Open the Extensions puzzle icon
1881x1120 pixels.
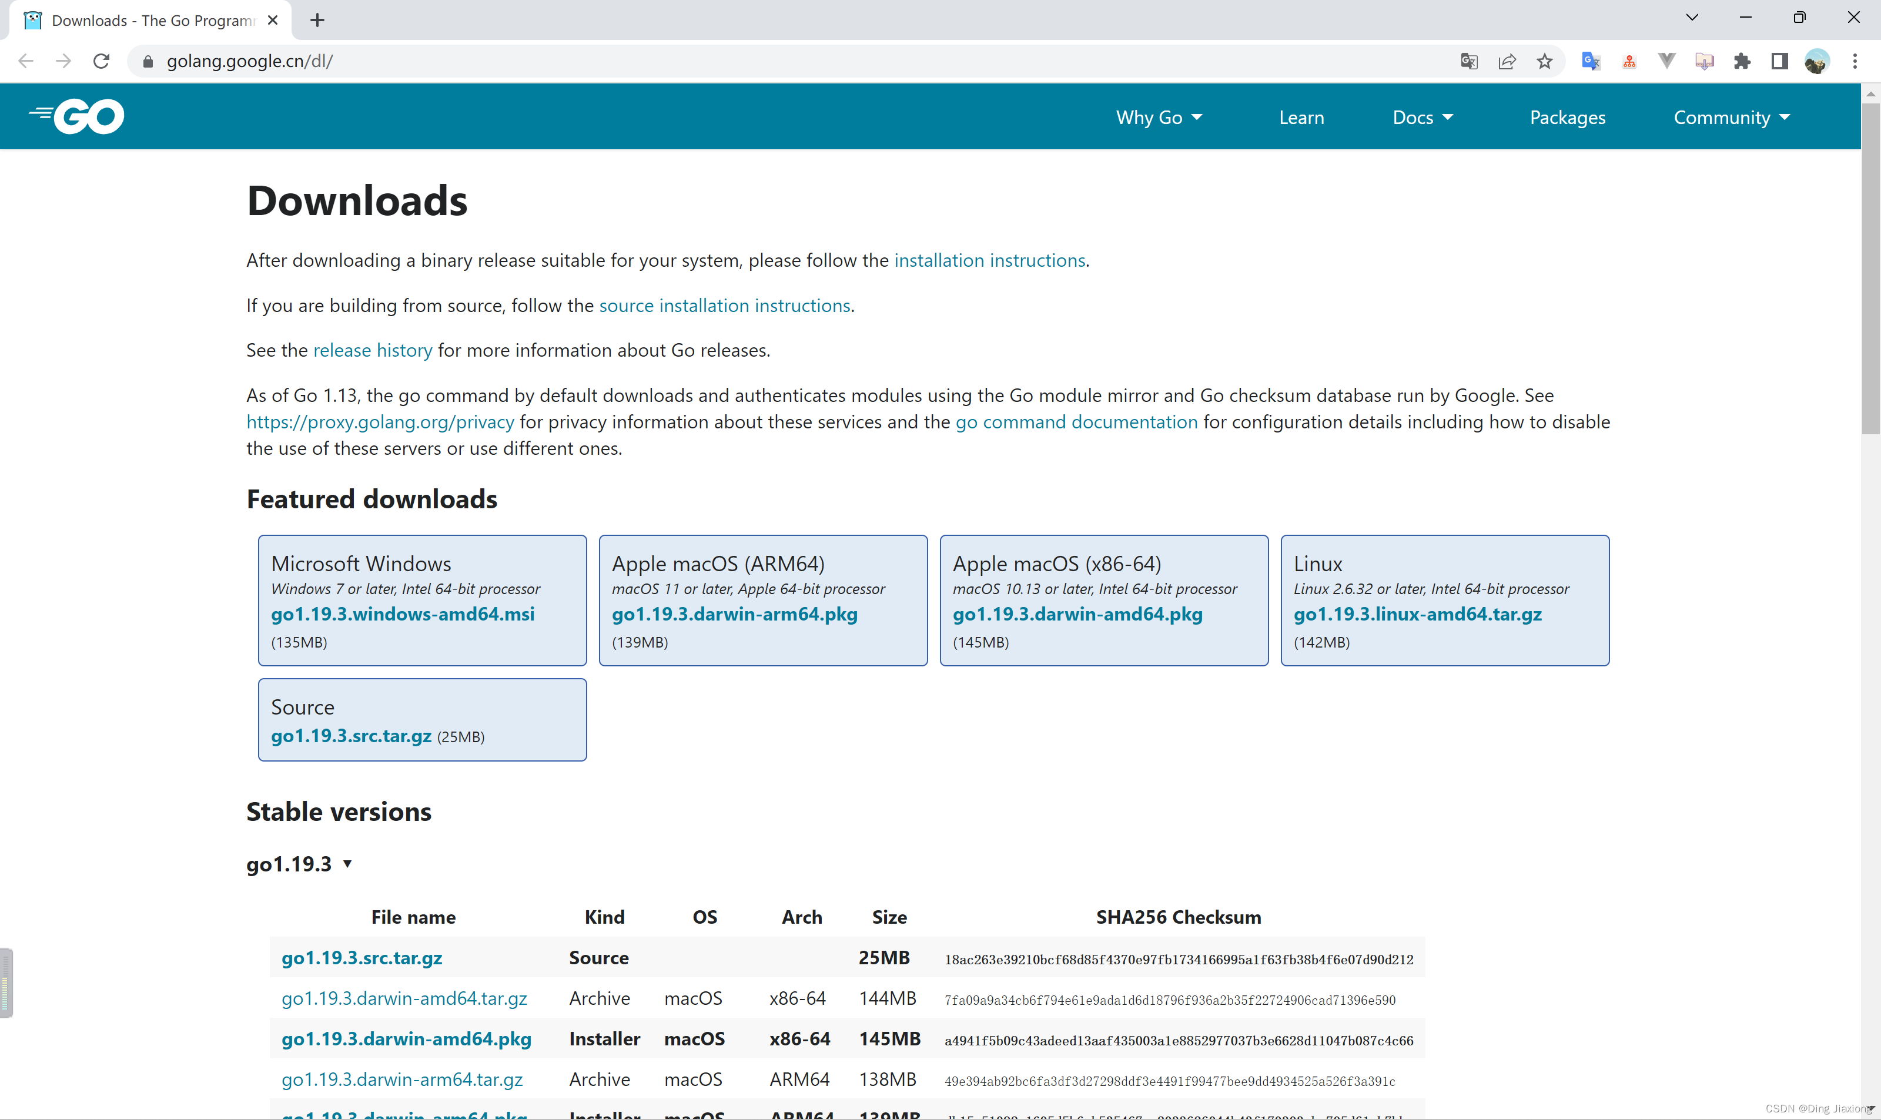[1742, 61]
